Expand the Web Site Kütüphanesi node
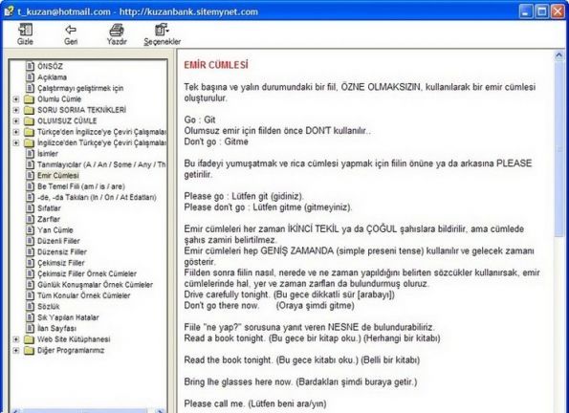569x413 pixels. [x=16, y=339]
